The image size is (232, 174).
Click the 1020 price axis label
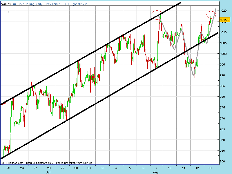(x=223, y=11)
